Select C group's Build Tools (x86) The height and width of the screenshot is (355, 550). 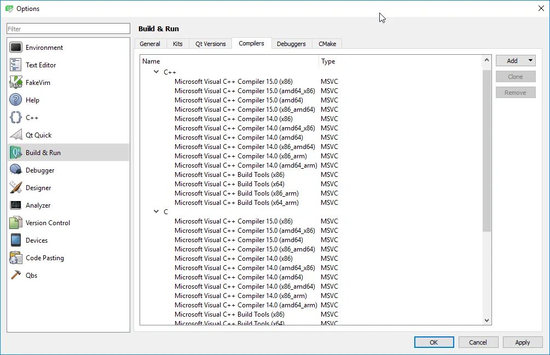coord(229,314)
